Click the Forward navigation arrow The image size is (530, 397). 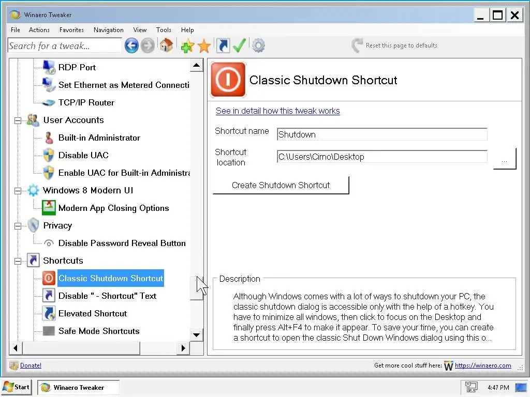click(x=148, y=45)
